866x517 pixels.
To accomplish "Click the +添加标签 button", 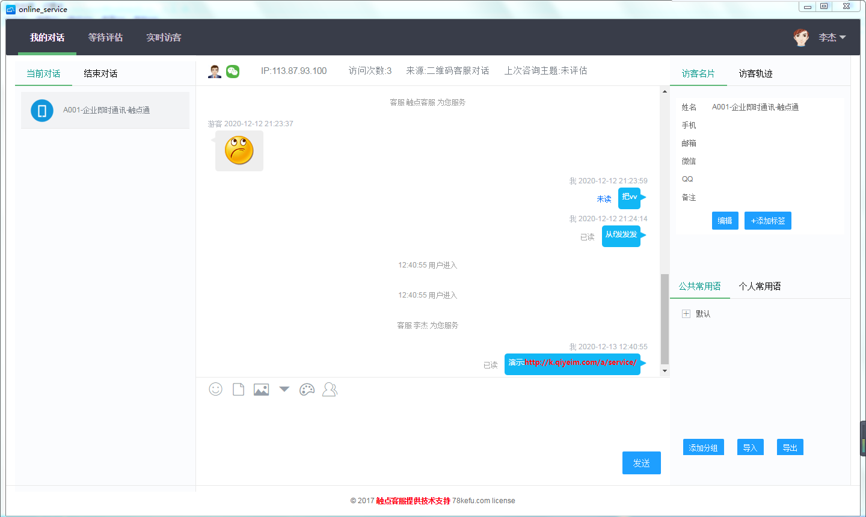I will coord(767,221).
